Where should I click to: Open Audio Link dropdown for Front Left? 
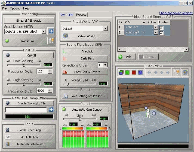click(156, 27)
